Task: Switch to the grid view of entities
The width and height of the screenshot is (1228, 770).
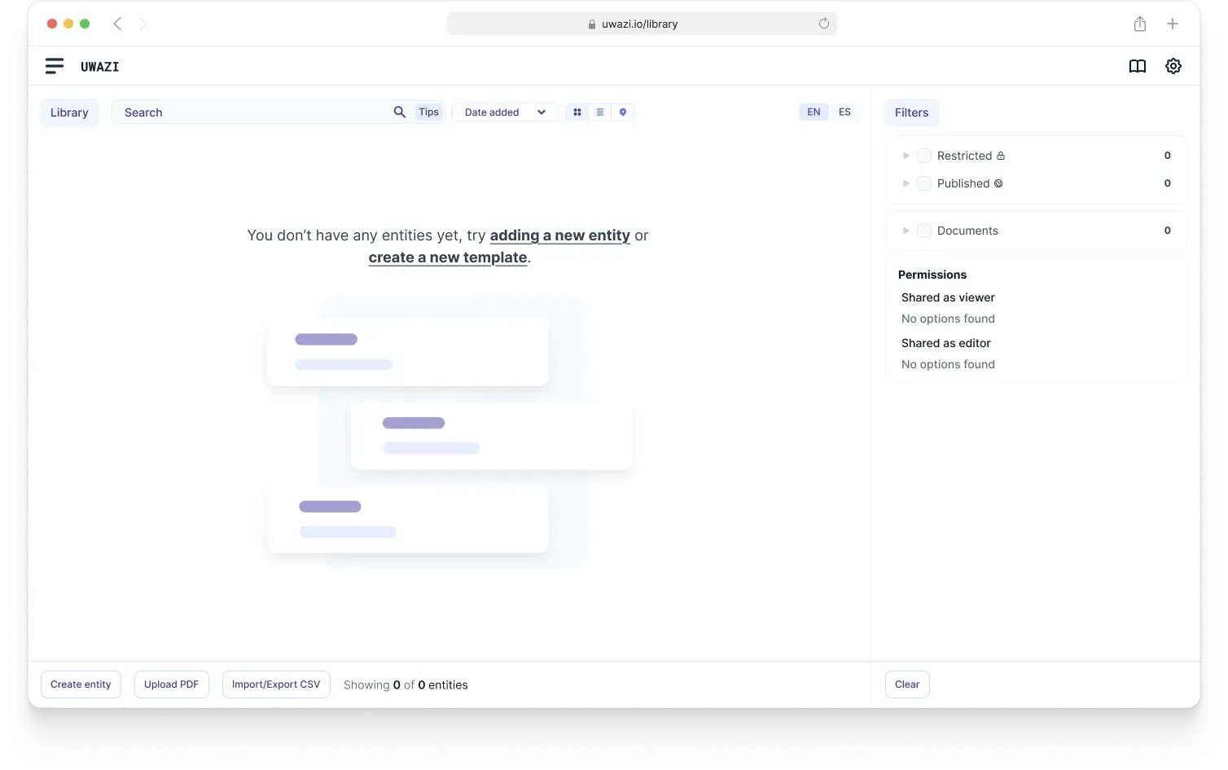Action: coord(577,112)
